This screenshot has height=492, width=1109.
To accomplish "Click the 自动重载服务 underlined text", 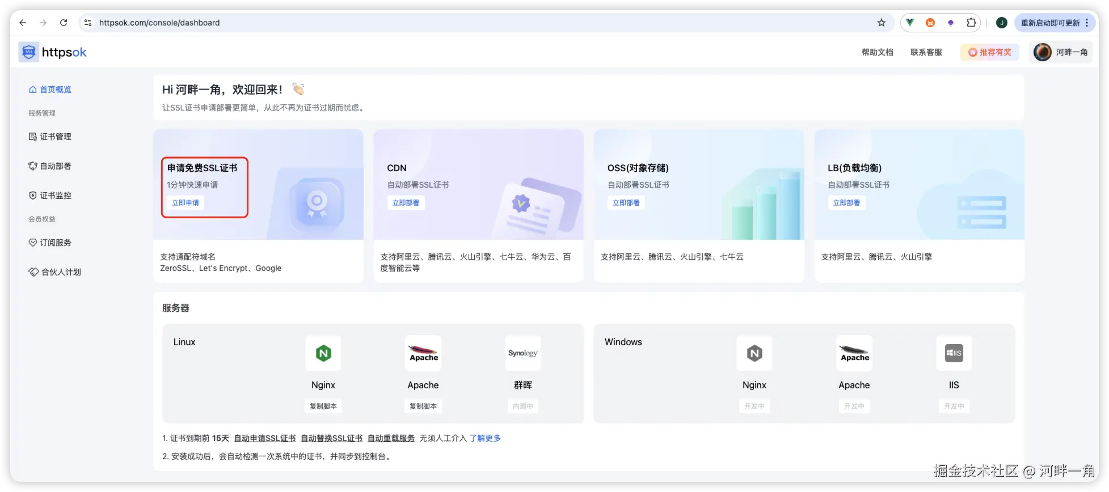I will [391, 438].
